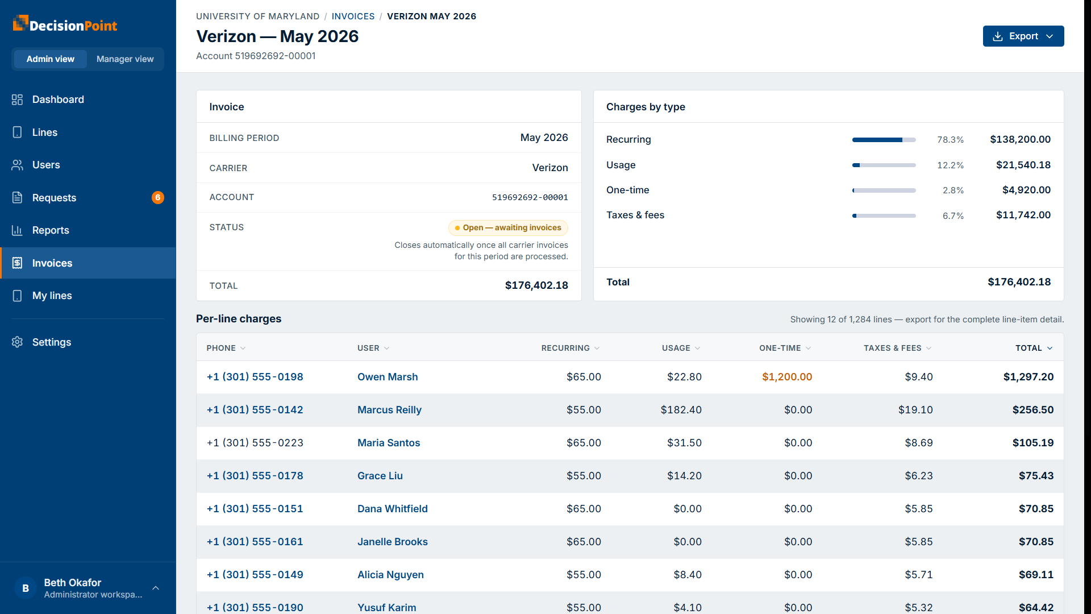
Task: Click the Requests badge showing 6
Action: [158, 197]
